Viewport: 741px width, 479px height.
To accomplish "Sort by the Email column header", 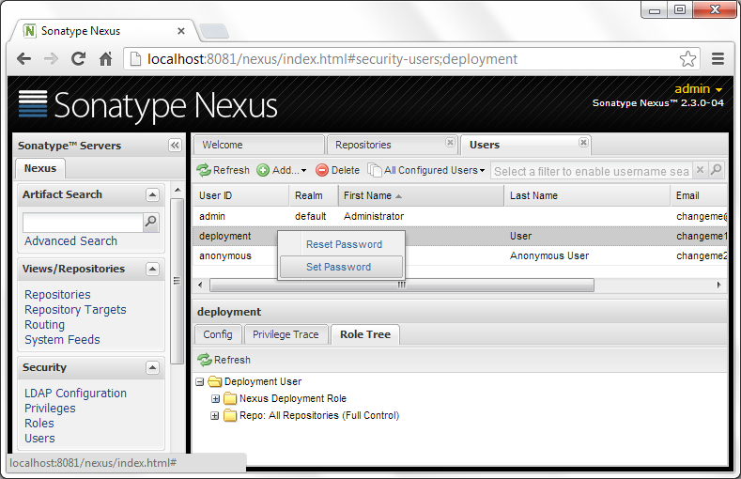I will pos(699,195).
